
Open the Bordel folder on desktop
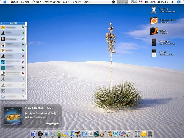pos(154,31)
